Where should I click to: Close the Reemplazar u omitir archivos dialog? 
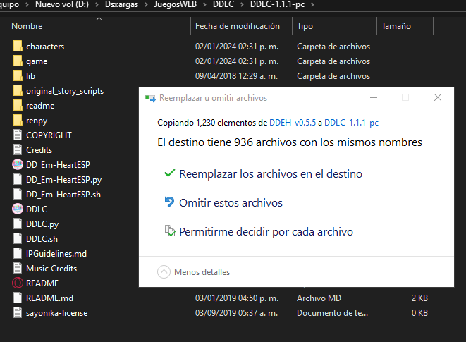point(438,97)
